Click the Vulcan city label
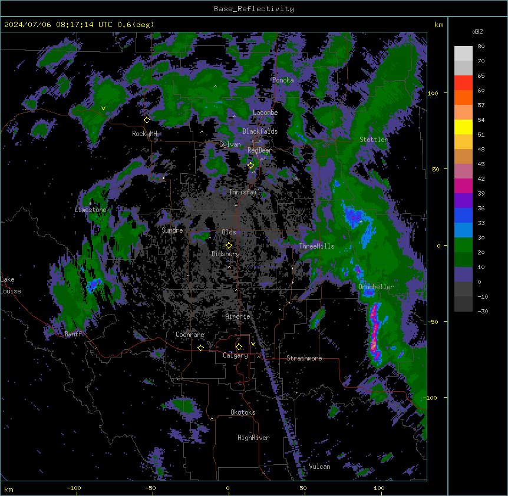This screenshot has width=508, height=496. coord(320,467)
